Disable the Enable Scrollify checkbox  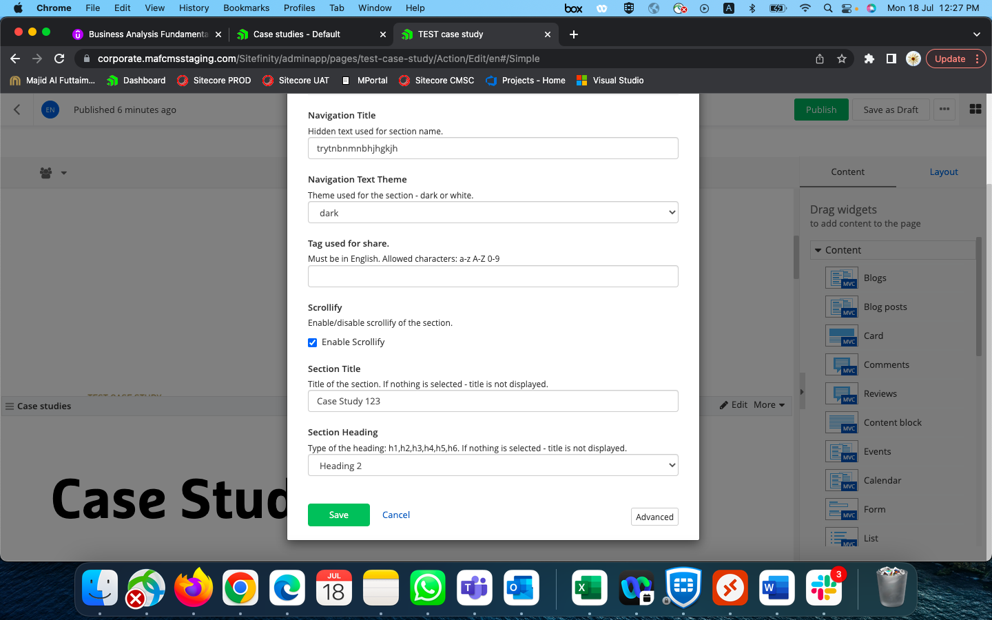(x=313, y=343)
